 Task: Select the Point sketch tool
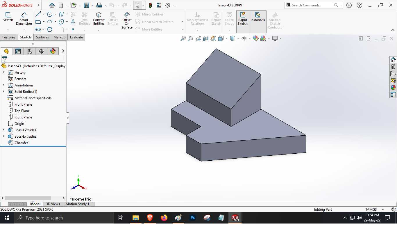click(x=73, y=29)
